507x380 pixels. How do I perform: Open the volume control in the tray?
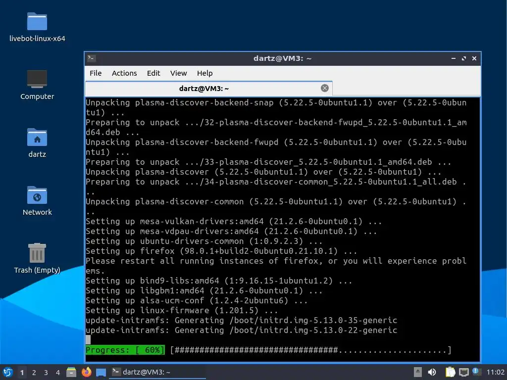coord(432,372)
